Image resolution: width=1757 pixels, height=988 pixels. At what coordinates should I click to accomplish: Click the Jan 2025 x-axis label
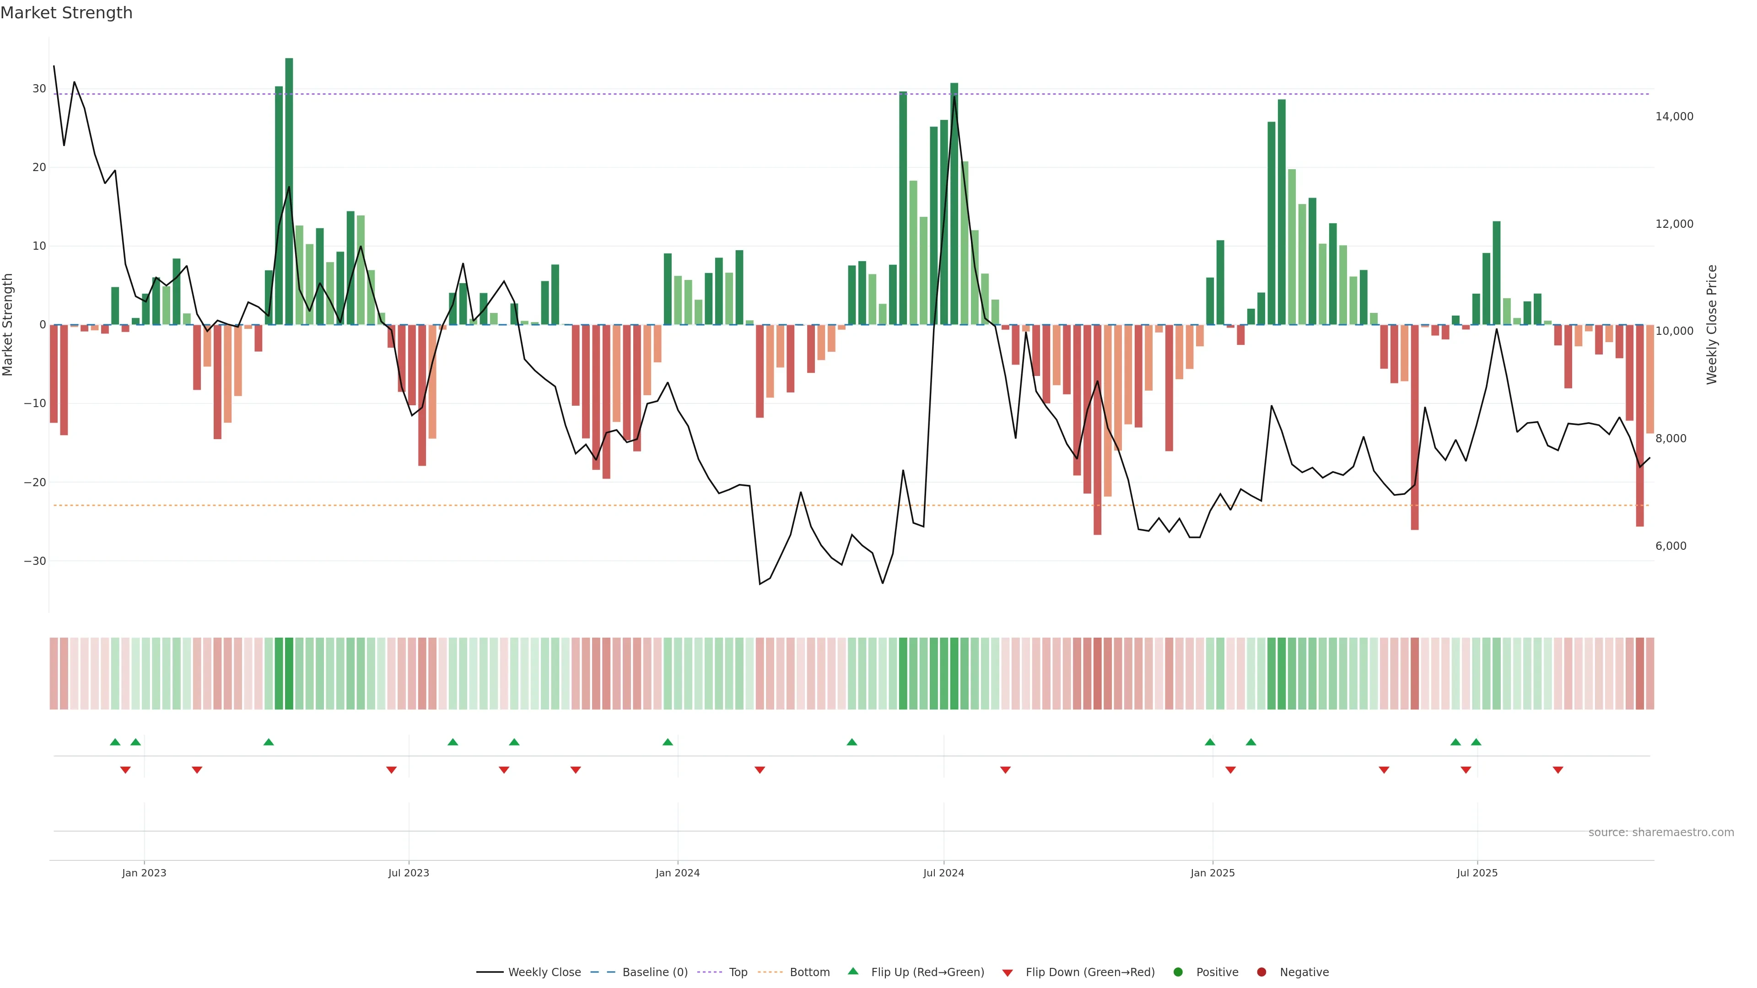coord(1213,873)
